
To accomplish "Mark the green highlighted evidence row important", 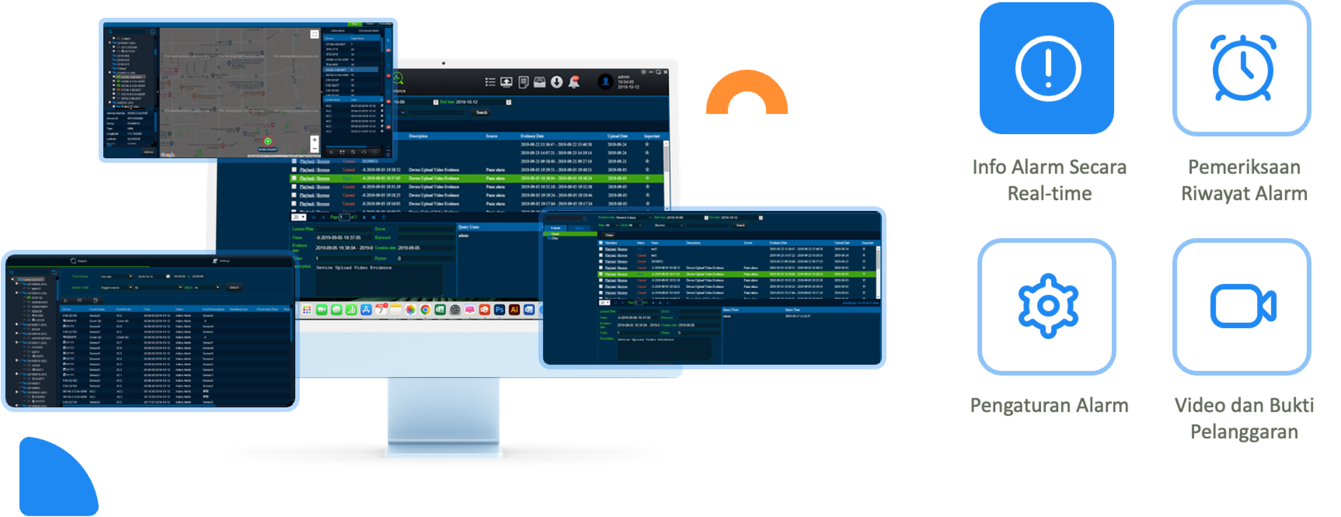I will 647,178.
